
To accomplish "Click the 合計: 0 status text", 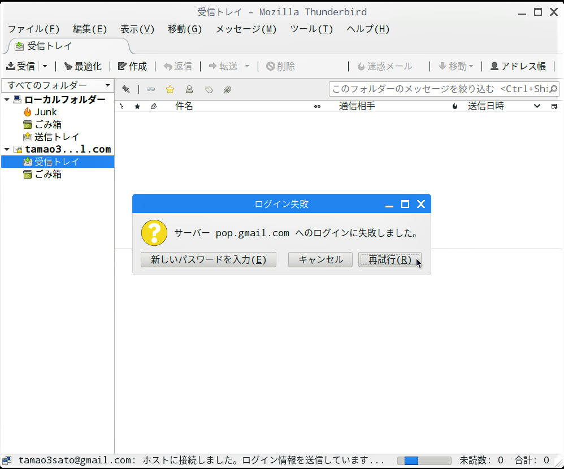I will click(532, 461).
